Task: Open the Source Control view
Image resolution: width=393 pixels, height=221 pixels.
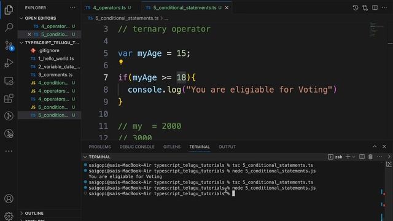Action: coord(9,45)
